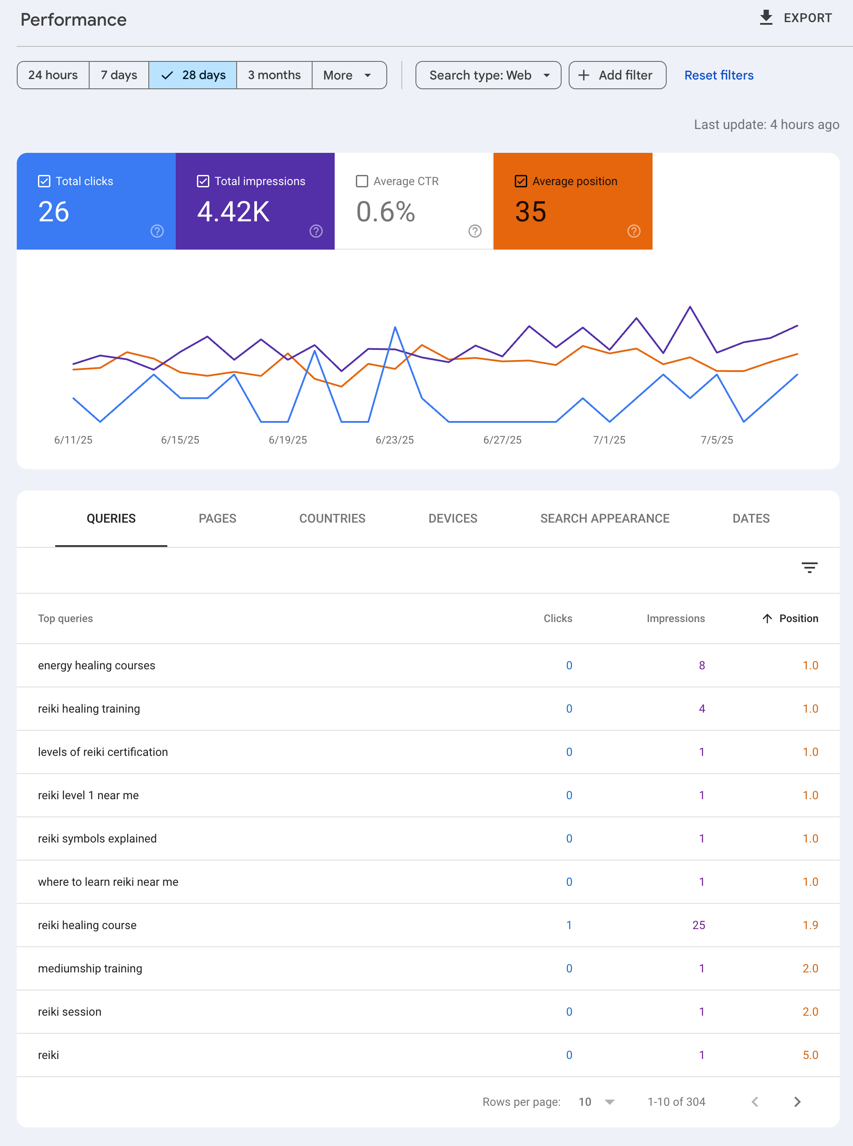Click plus icon in Add filter
Image resolution: width=853 pixels, height=1146 pixels.
584,76
